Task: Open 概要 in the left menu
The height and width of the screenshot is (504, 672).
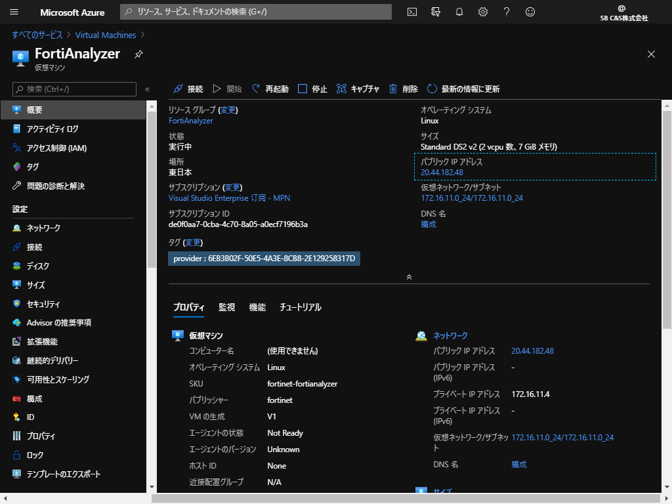Action: [73, 110]
